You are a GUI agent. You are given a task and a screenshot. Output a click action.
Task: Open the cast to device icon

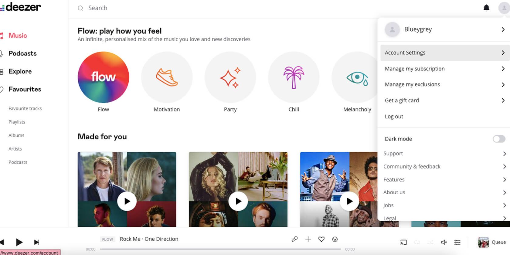(x=403, y=242)
